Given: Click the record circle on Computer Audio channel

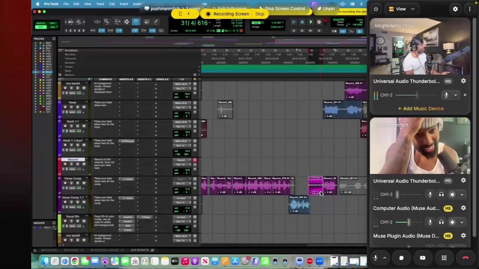Looking at the screenshot, I should tap(452, 222).
